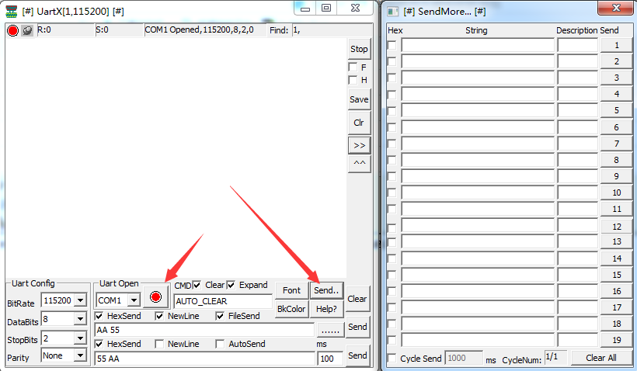Image resolution: width=637 pixels, height=371 pixels.
Task: Click send button 12 in SendMore
Action: [x=616, y=226]
